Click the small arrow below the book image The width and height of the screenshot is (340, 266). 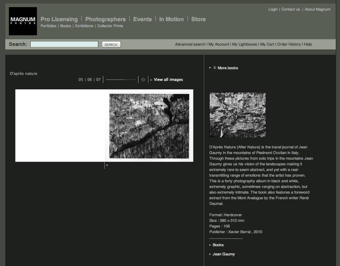[107, 165]
